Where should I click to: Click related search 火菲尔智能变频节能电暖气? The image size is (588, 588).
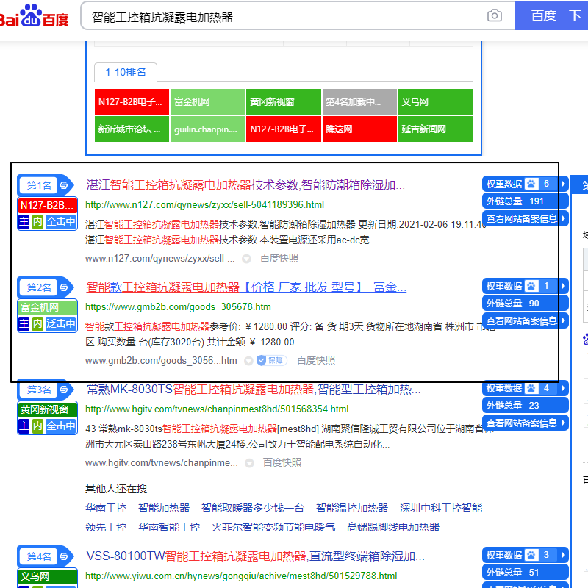click(x=273, y=527)
